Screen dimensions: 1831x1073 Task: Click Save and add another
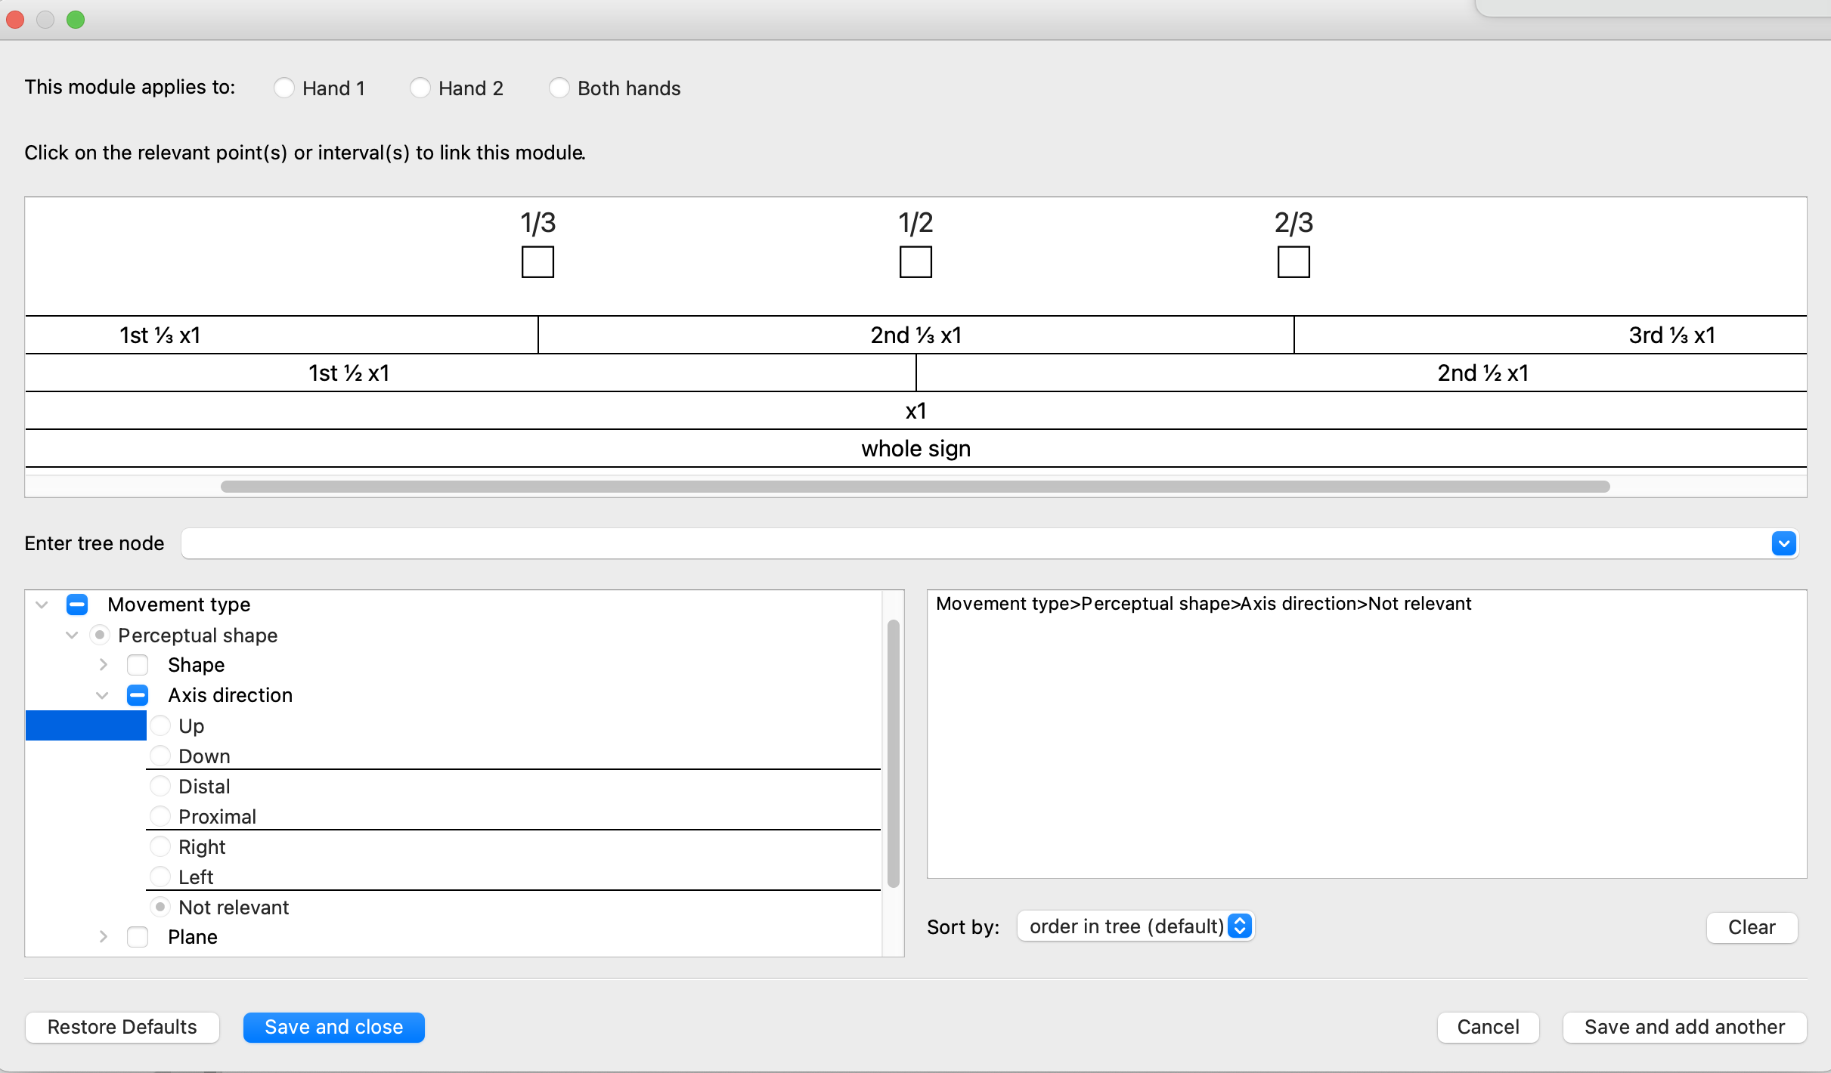pyautogui.click(x=1684, y=1027)
